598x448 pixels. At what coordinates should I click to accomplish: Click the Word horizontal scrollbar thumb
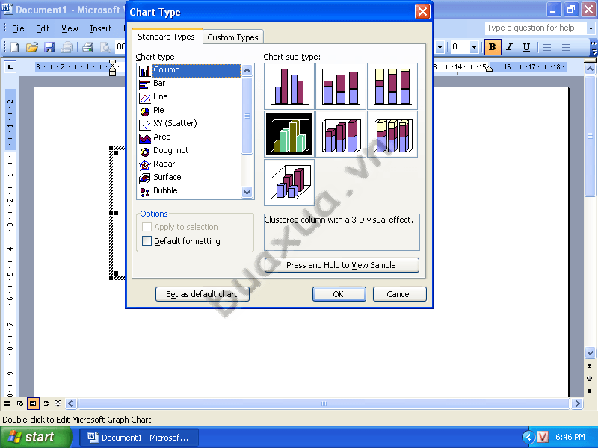pyautogui.click(x=324, y=403)
